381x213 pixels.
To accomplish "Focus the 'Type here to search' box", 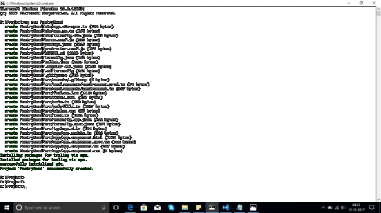I will point(61,207).
